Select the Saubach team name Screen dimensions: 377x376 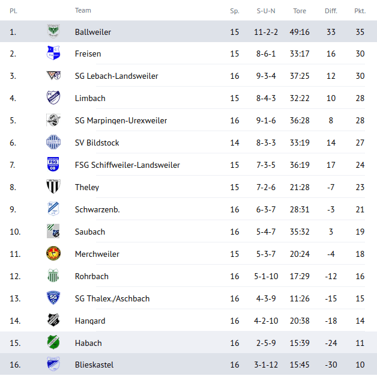pyautogui.click(x=90, y=232)
